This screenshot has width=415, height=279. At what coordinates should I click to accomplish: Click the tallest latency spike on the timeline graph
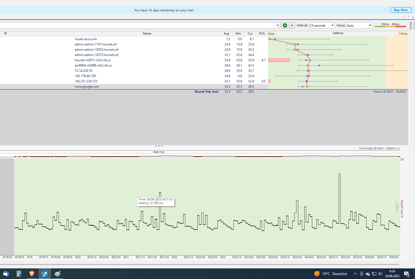339,175
